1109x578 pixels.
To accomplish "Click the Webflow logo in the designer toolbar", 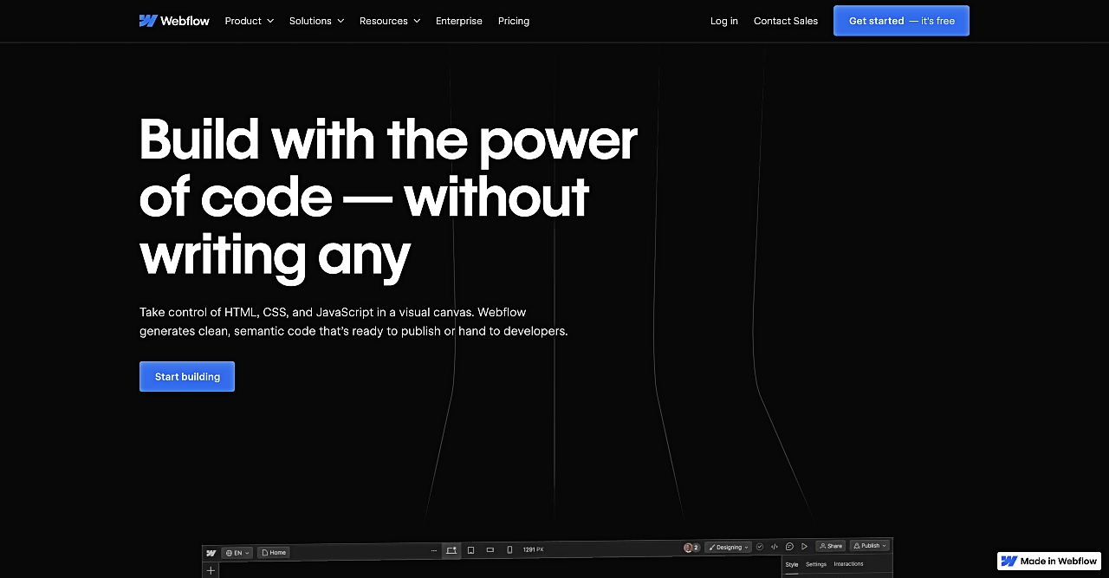I will point(211,553).
